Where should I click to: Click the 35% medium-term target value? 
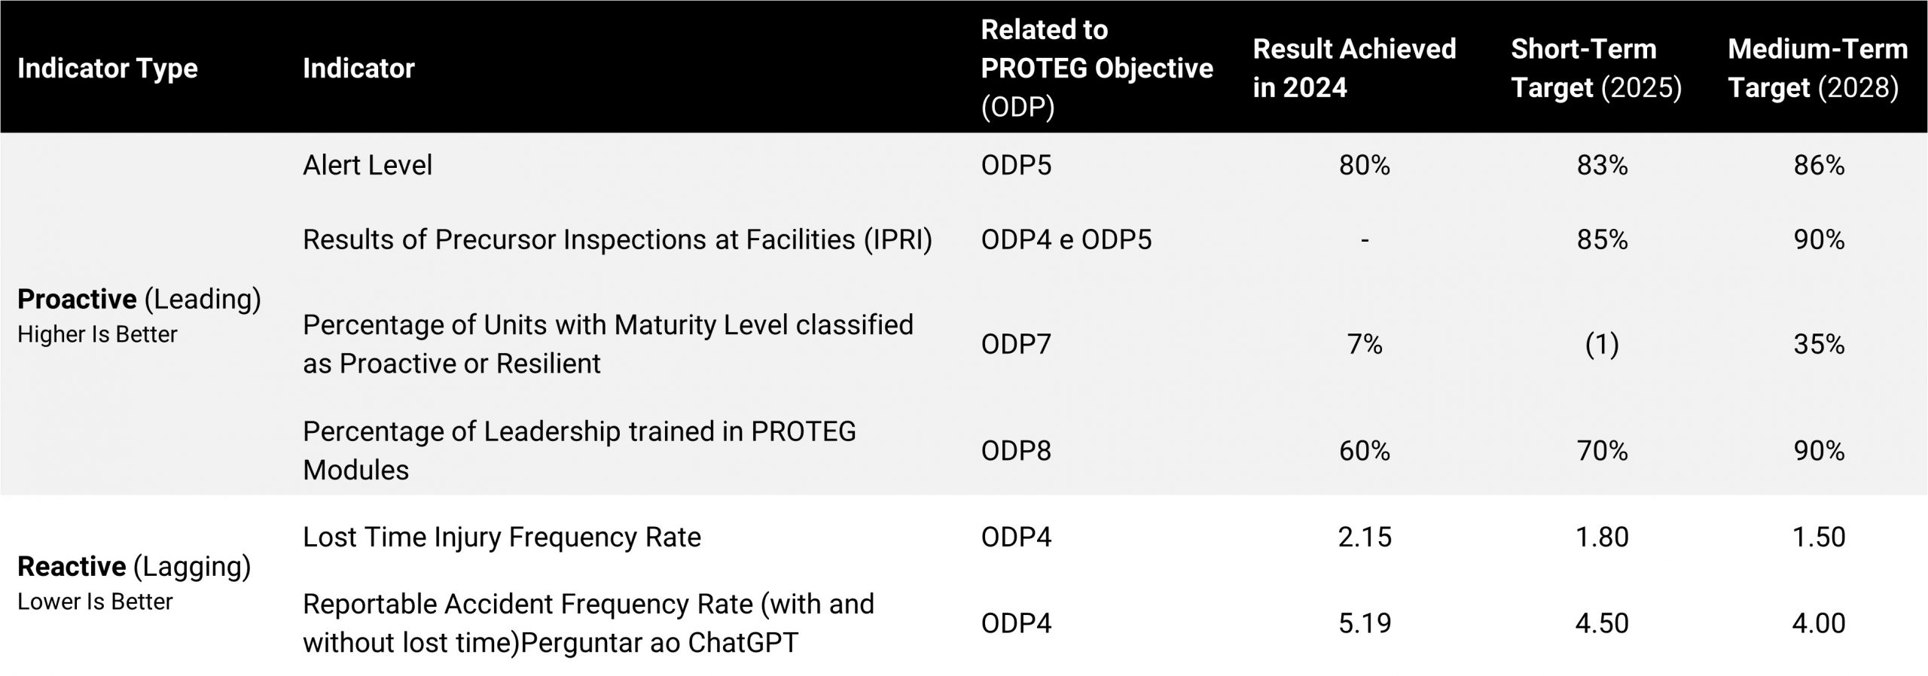(x=1819, y=344)
